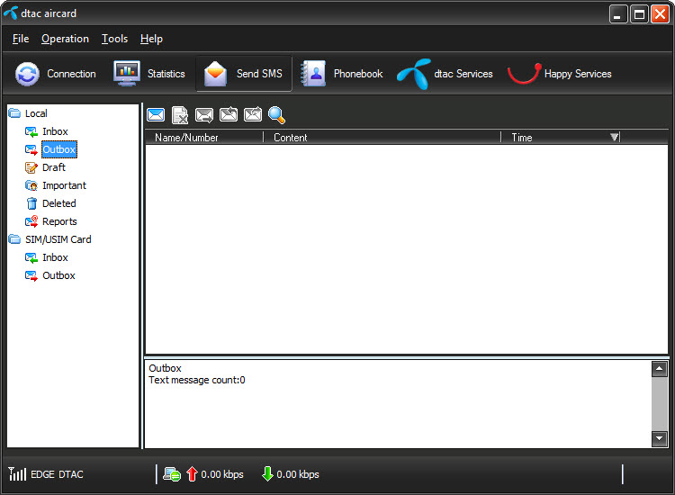Click the preview pane scroll up arrow
This screenshot has height=495, width=675.
click(x=660, y=369)
